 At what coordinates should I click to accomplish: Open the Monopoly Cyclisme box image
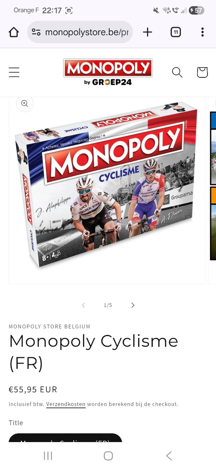pos(107,190)
